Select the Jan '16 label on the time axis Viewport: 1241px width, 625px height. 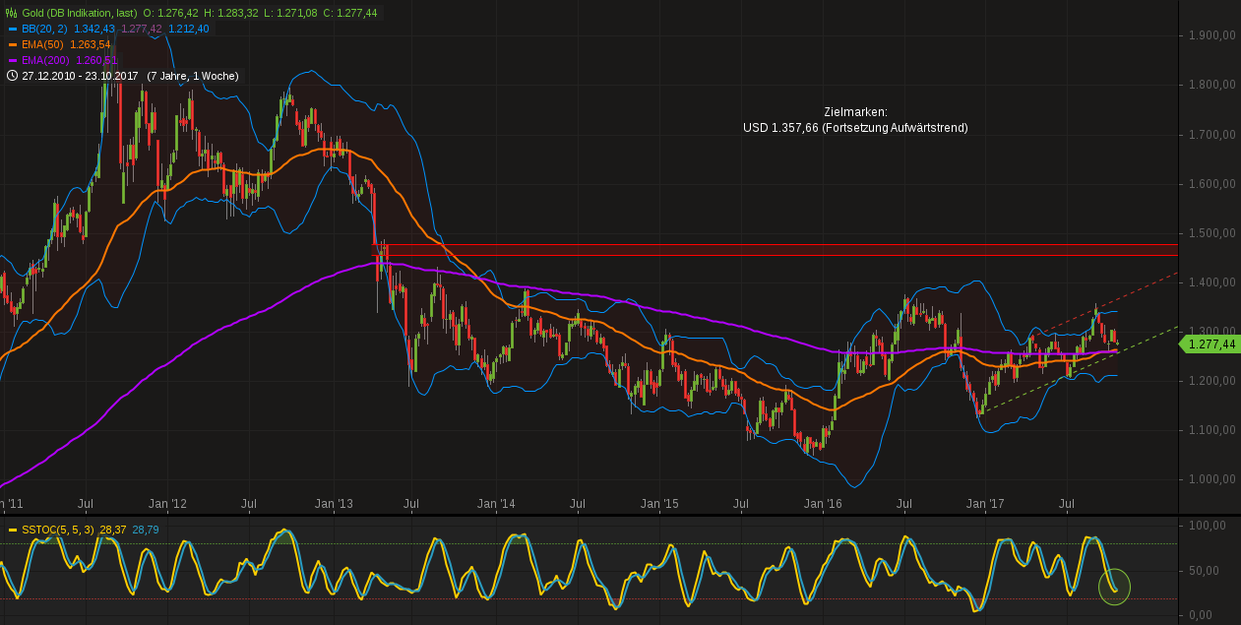point(822,503)
